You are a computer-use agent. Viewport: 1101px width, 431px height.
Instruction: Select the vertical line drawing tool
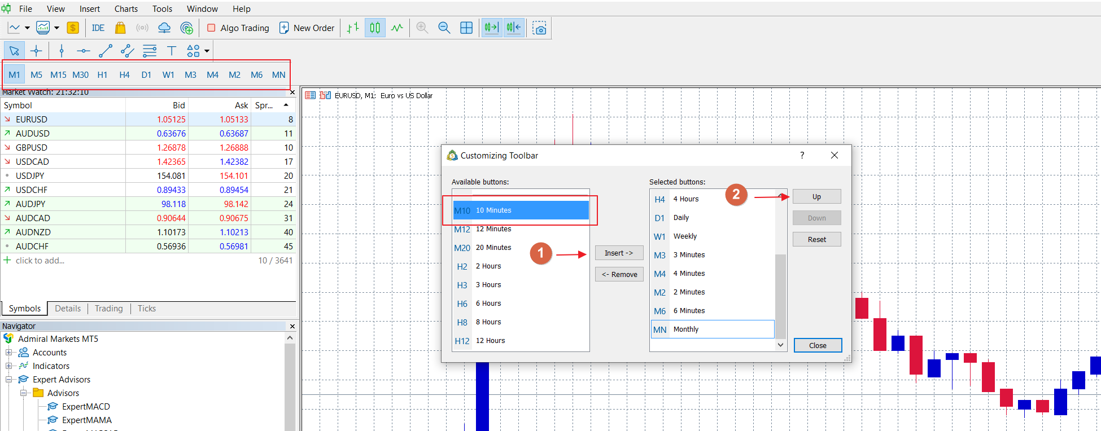[62, 51]
